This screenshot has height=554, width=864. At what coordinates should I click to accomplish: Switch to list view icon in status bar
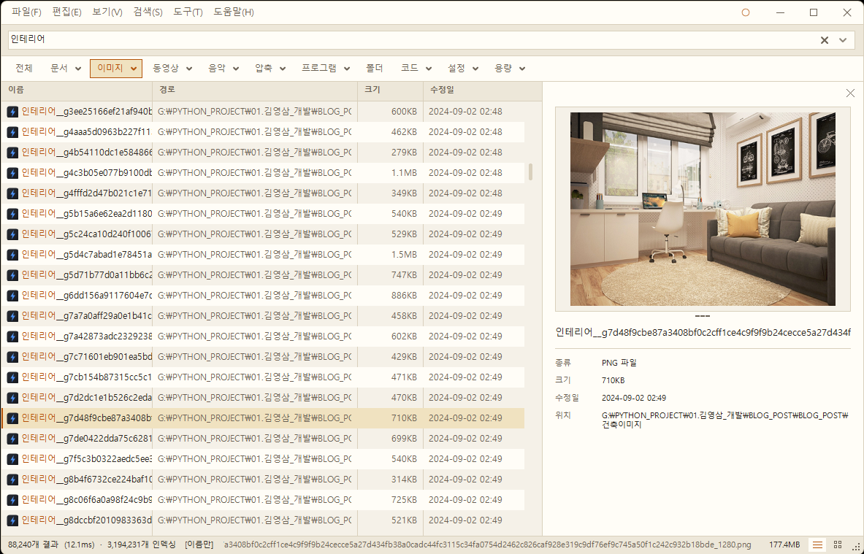coord(818,545)
